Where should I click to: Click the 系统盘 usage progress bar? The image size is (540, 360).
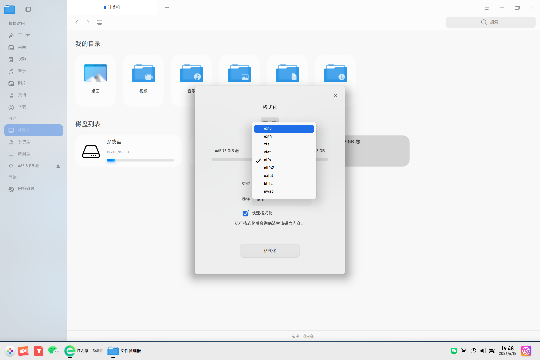coord(140,160)
